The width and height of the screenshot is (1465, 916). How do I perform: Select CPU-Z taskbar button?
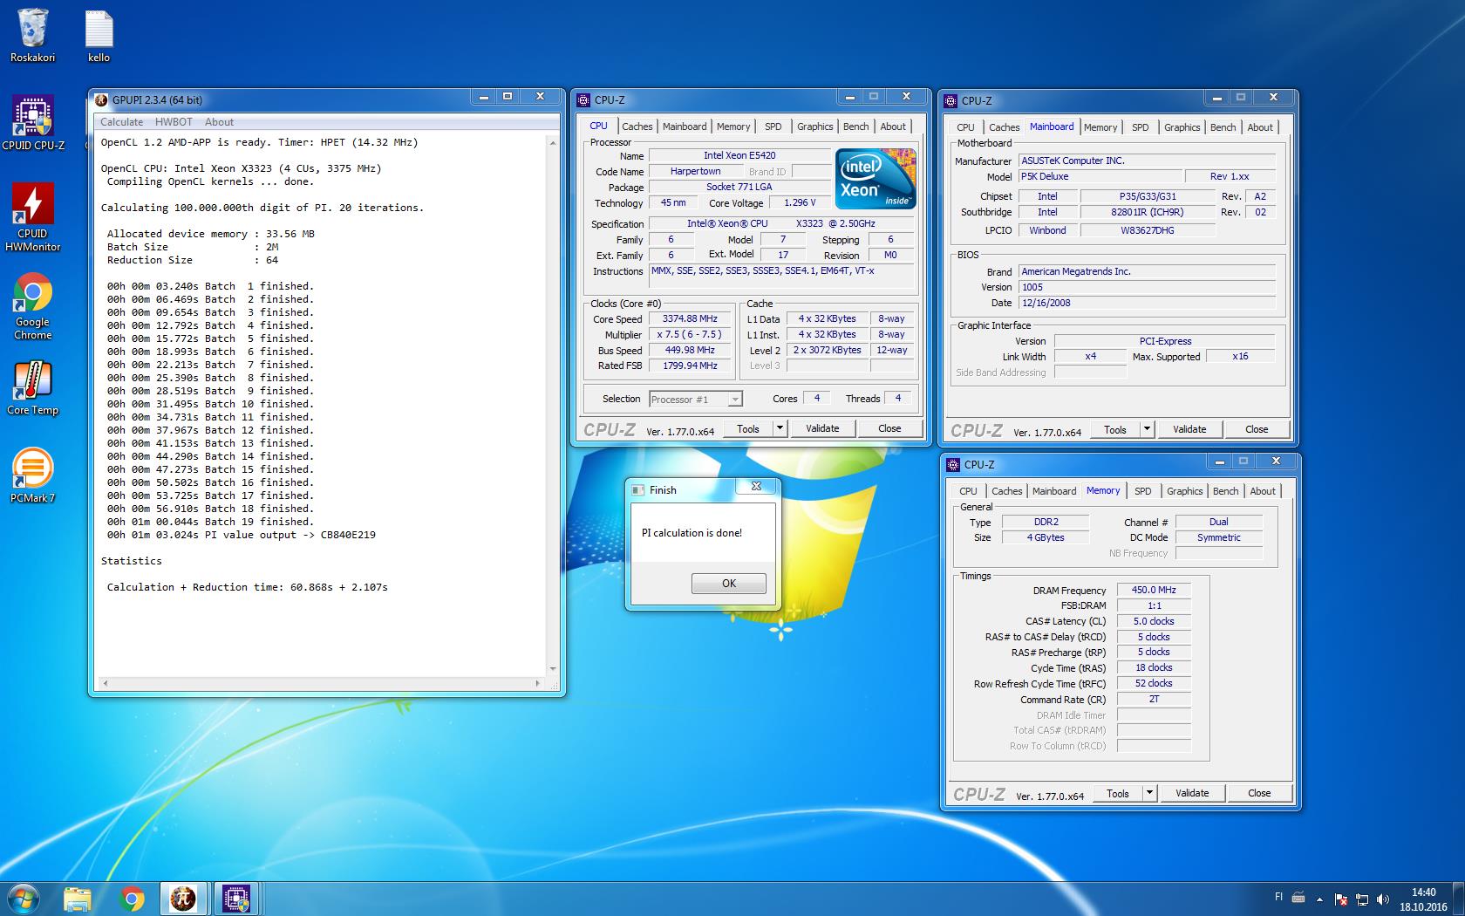(236, 899)
